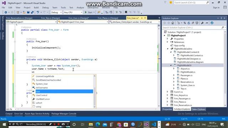
Task: Click Sign in link
Action: click(216, 7)
